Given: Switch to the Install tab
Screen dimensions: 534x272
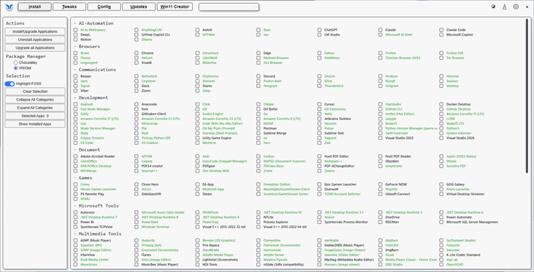Looking at the screenshot, I should point(35,7).
